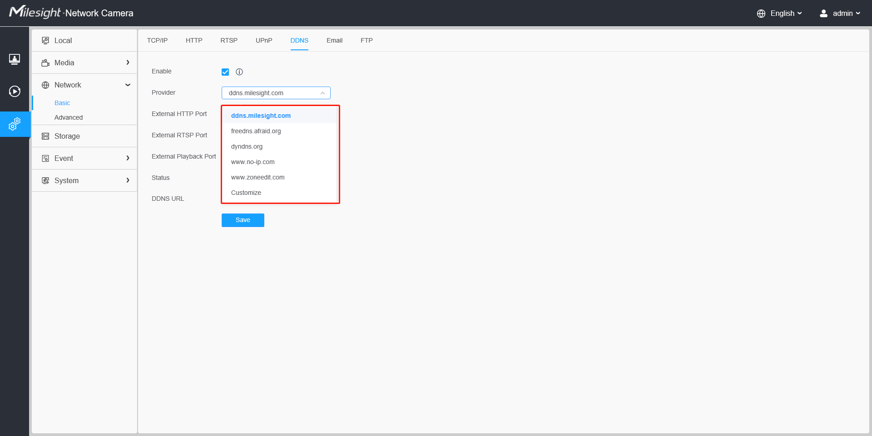The image size is (872, 436).
Task: Open the Live View monitor icon
Action: (x=15, y=59)
